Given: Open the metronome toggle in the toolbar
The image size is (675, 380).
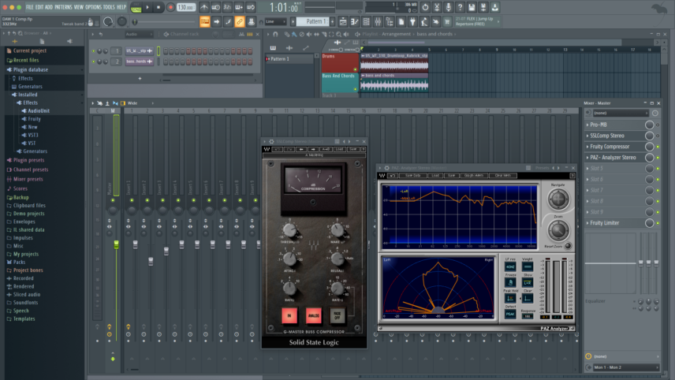Looking at the screenshot, I should coord(204,7).
